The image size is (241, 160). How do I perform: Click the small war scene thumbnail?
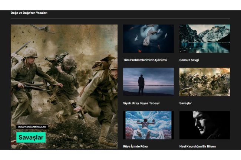click(x=205, y=82)
